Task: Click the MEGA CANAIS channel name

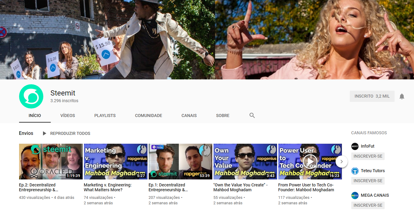Action: click(375, 195)
